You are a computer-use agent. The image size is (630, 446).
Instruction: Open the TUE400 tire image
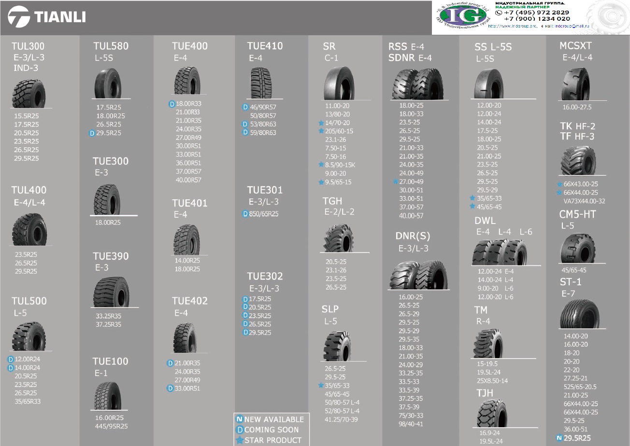pos(187,80)
